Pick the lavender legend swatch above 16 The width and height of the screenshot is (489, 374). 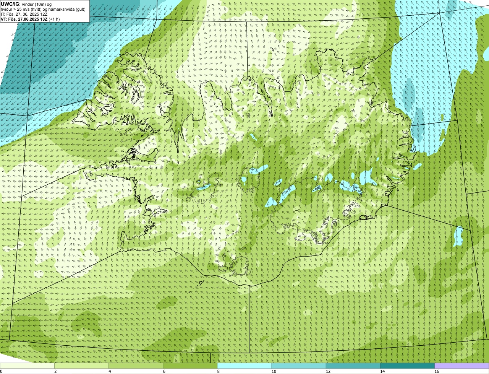click(462, 366)
